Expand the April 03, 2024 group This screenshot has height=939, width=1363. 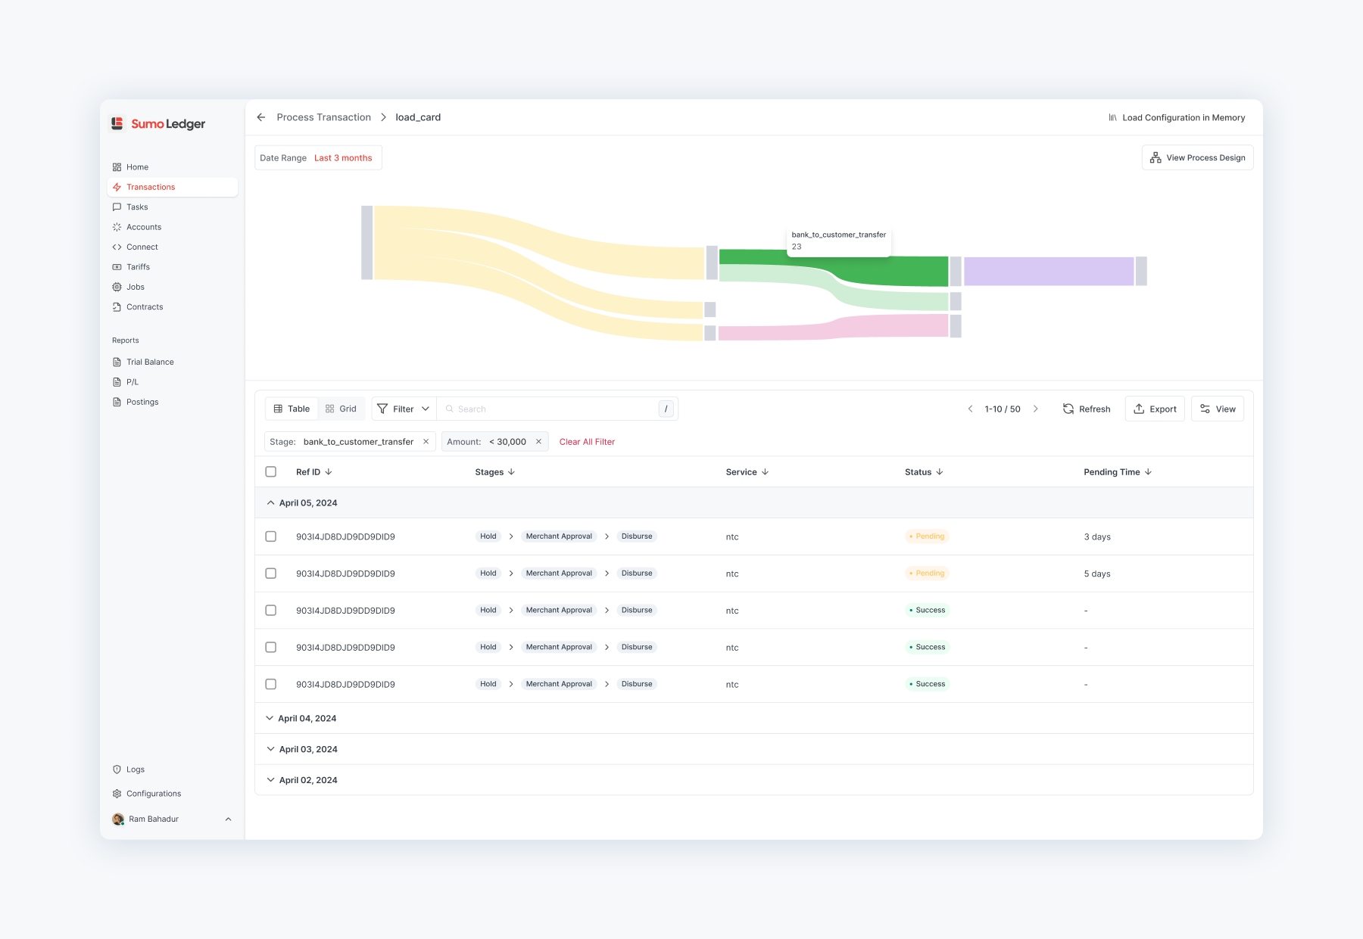coord(270,750)
